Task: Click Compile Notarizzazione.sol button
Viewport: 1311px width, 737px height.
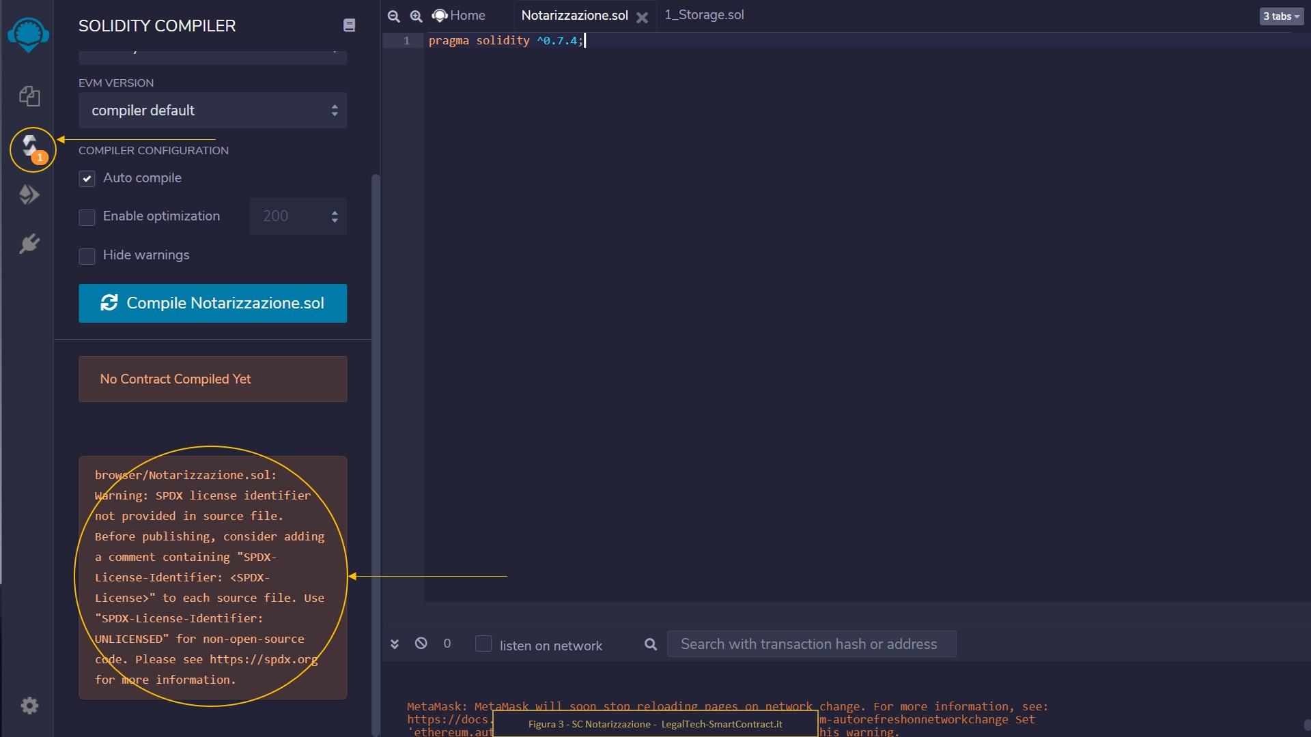Action: click(212, 303)
